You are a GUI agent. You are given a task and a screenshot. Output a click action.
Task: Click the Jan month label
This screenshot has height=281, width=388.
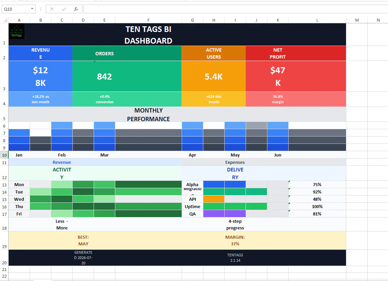coord(19,155)
